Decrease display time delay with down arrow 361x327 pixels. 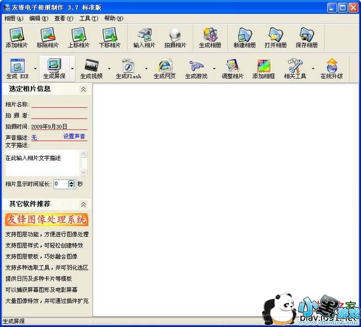tap(72, 186)
